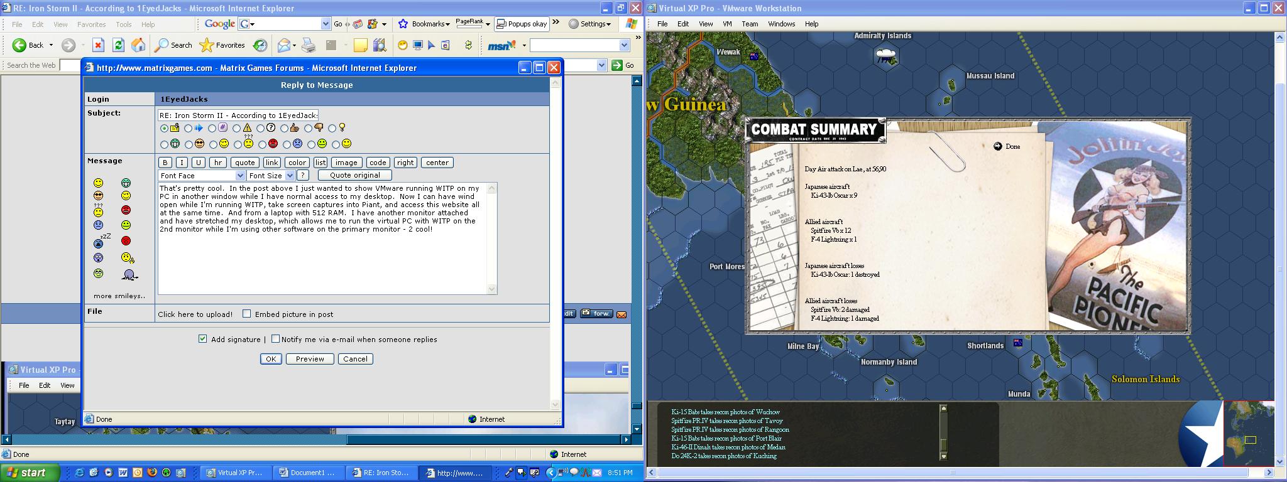1287x482 pixels.
Task: Open the IE Tools menu
Action: pos(123,24)
